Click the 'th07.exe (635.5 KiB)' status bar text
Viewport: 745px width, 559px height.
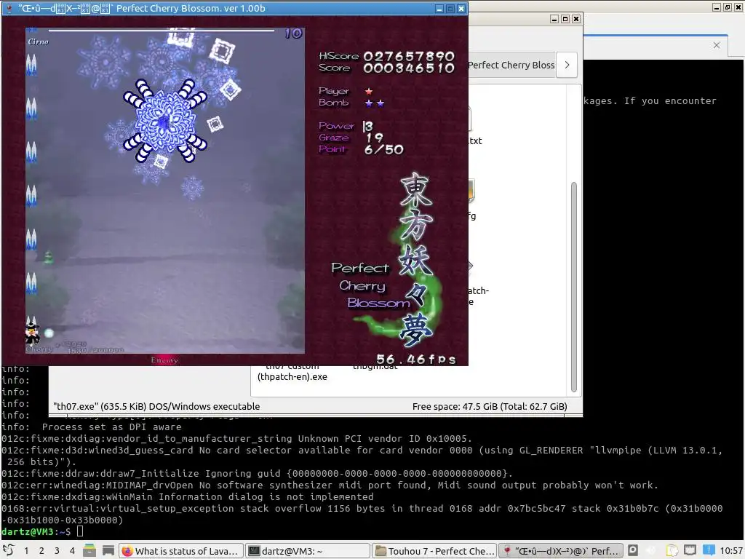pos(156,406)
